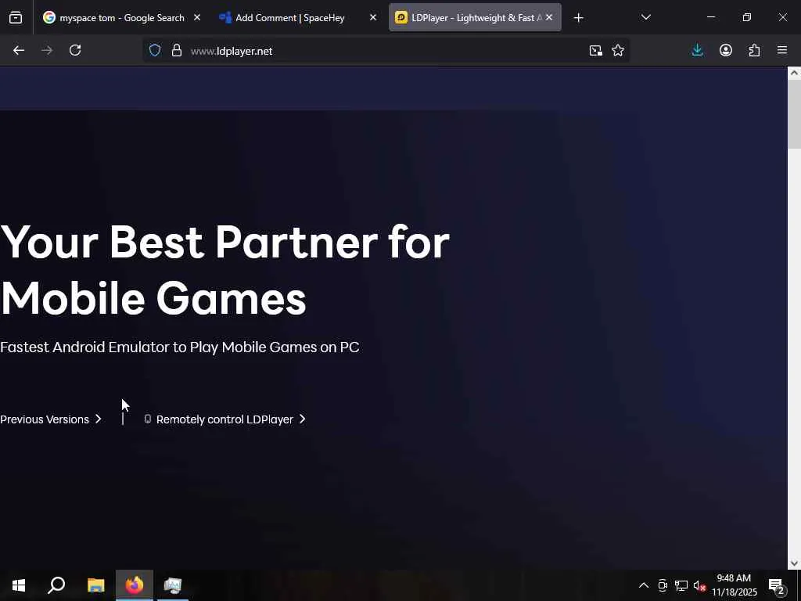Click the phone icon beside Remotely control LDPlayer

148,419
